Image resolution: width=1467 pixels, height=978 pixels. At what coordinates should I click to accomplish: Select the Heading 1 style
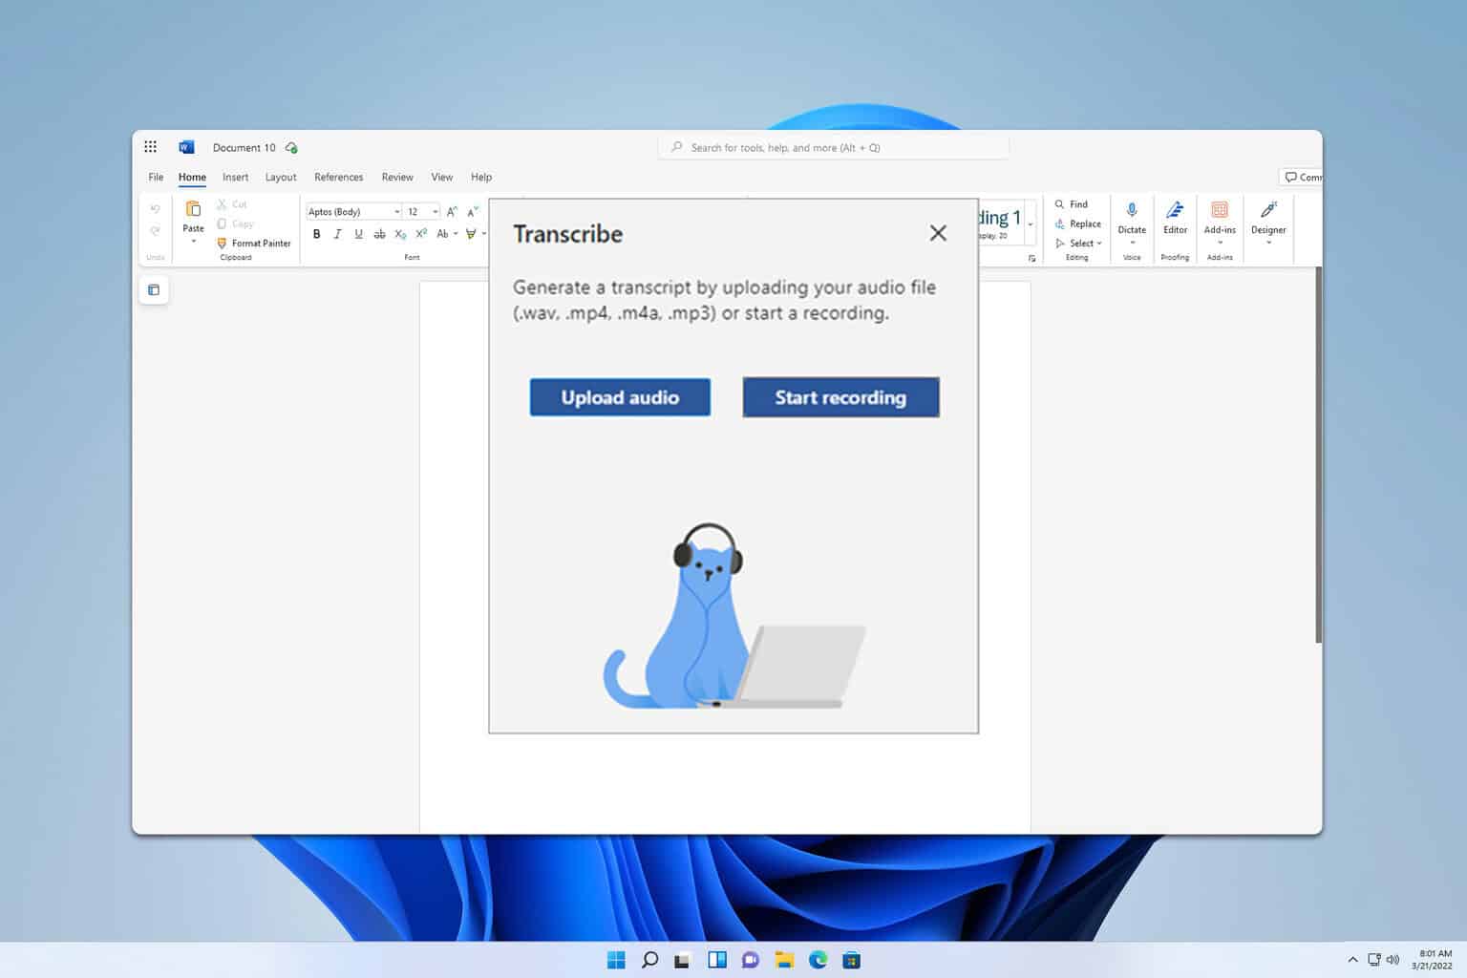point(999,223)
